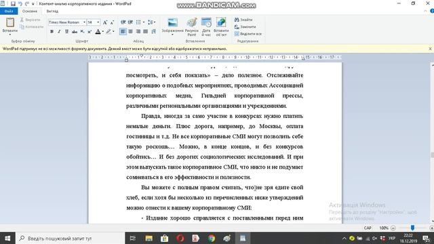Dismiss the yellow WordPad notification bar
434x244 pixels.
pyautogui.click(x=430, y=49)
